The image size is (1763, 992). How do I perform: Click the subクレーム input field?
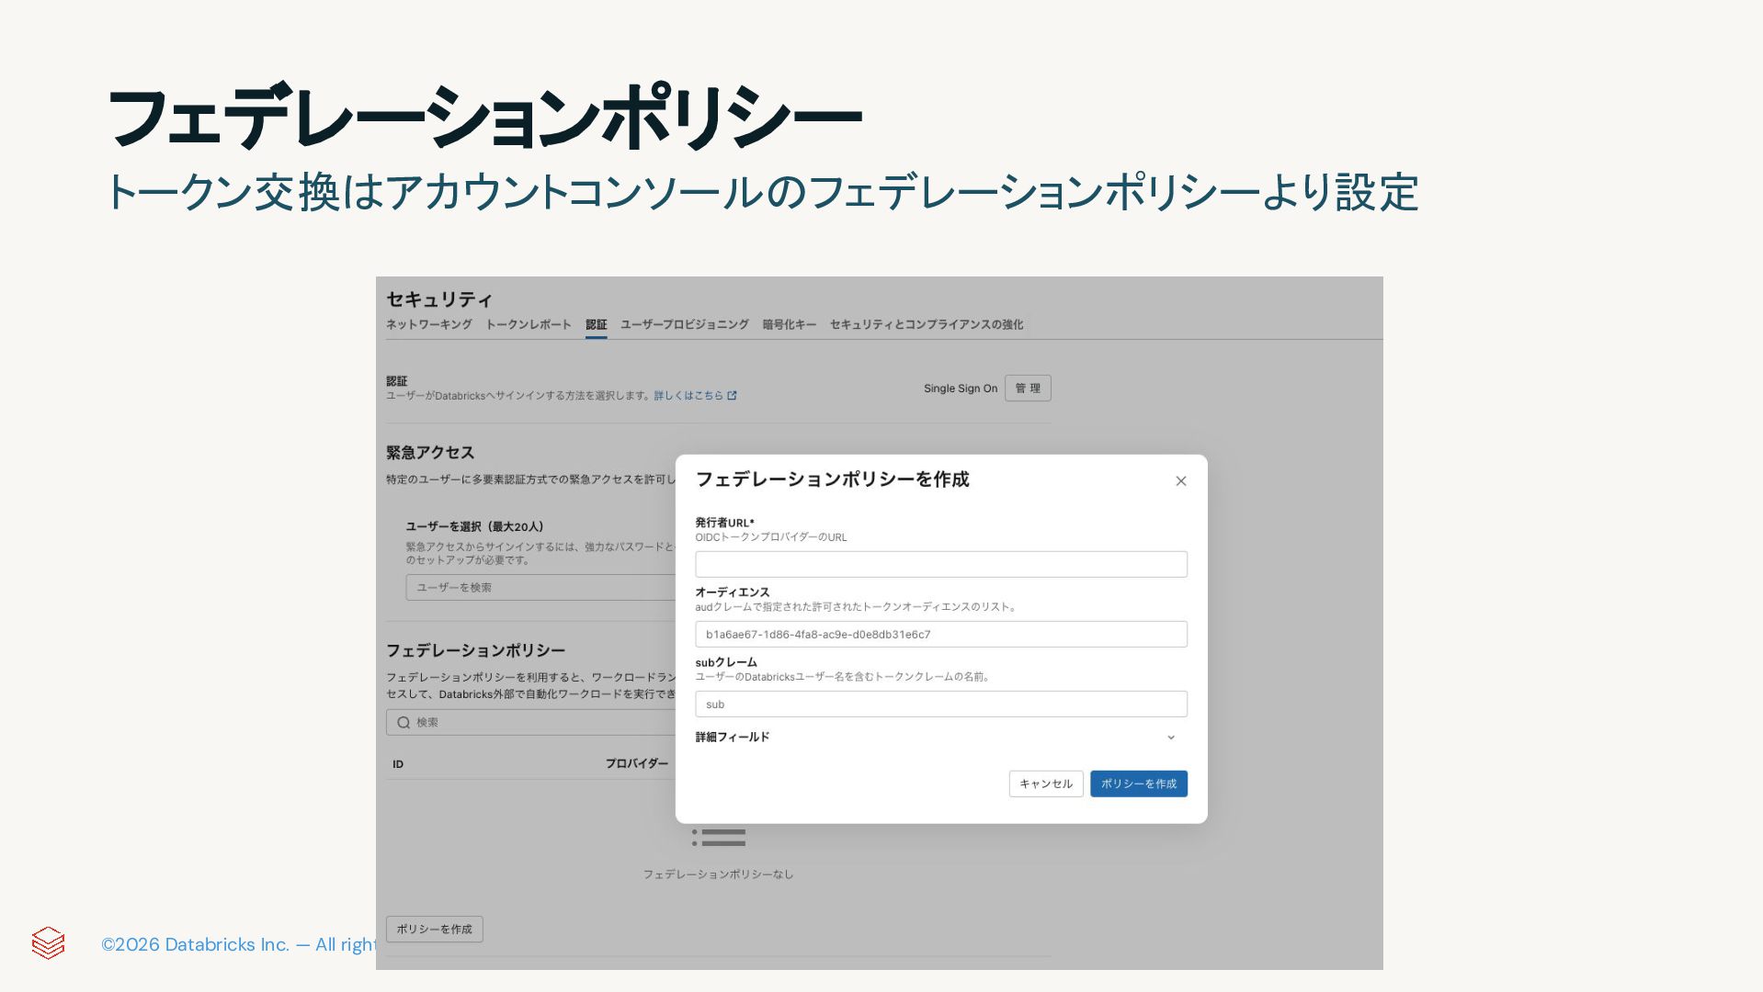[941, 704]
